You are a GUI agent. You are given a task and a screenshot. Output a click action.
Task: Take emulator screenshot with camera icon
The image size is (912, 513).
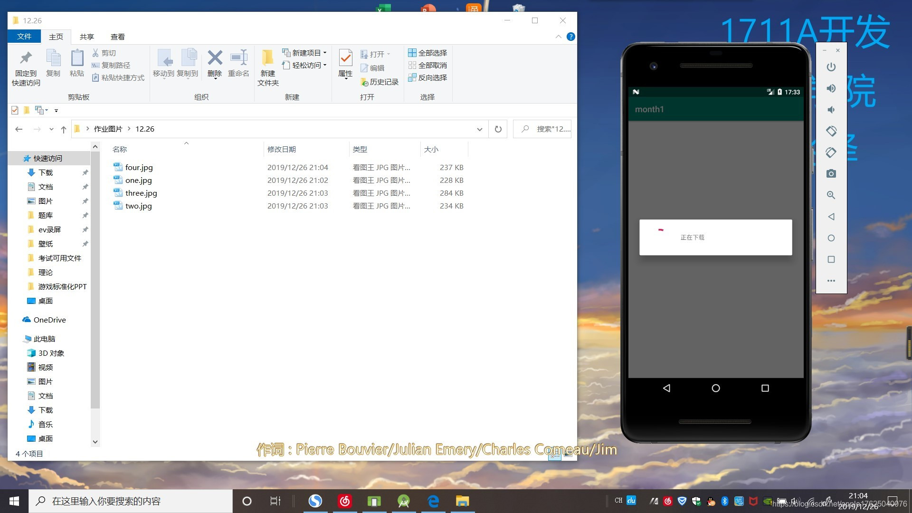pyautogui.click(x=831, y=174)
